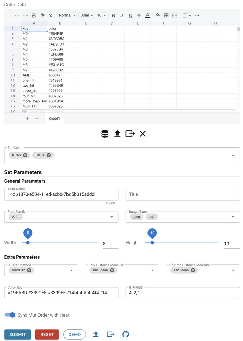The image size is (243, 341).
Task: Add a new sheet with plus icon
Action: pos(28,119)
